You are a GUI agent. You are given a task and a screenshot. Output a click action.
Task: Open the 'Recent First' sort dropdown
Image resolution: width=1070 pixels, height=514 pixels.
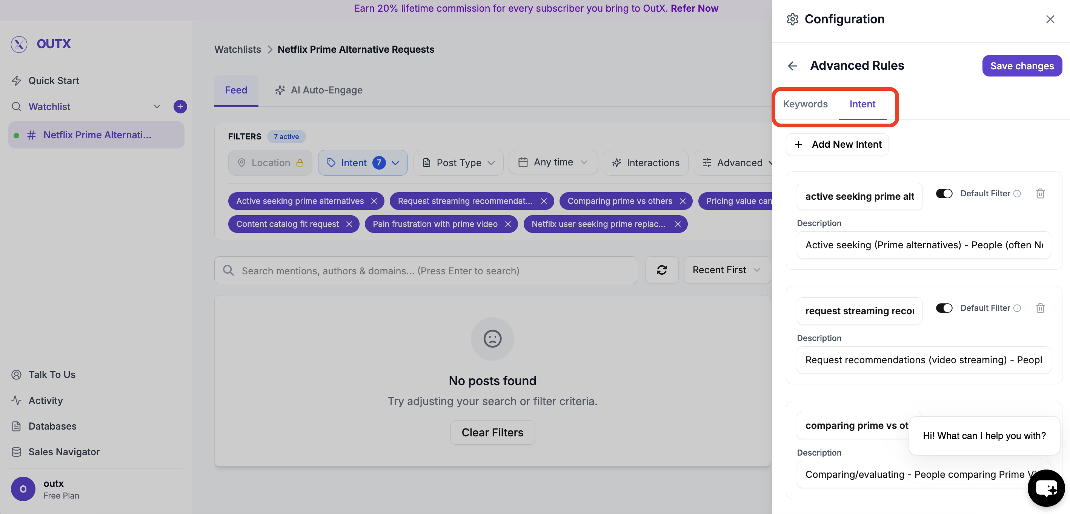coord(727,270)
